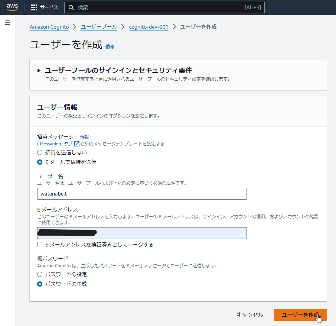Click the external link icon next to Messaging タブ
This screenshot has height=326, width=336.
[77, 144]
